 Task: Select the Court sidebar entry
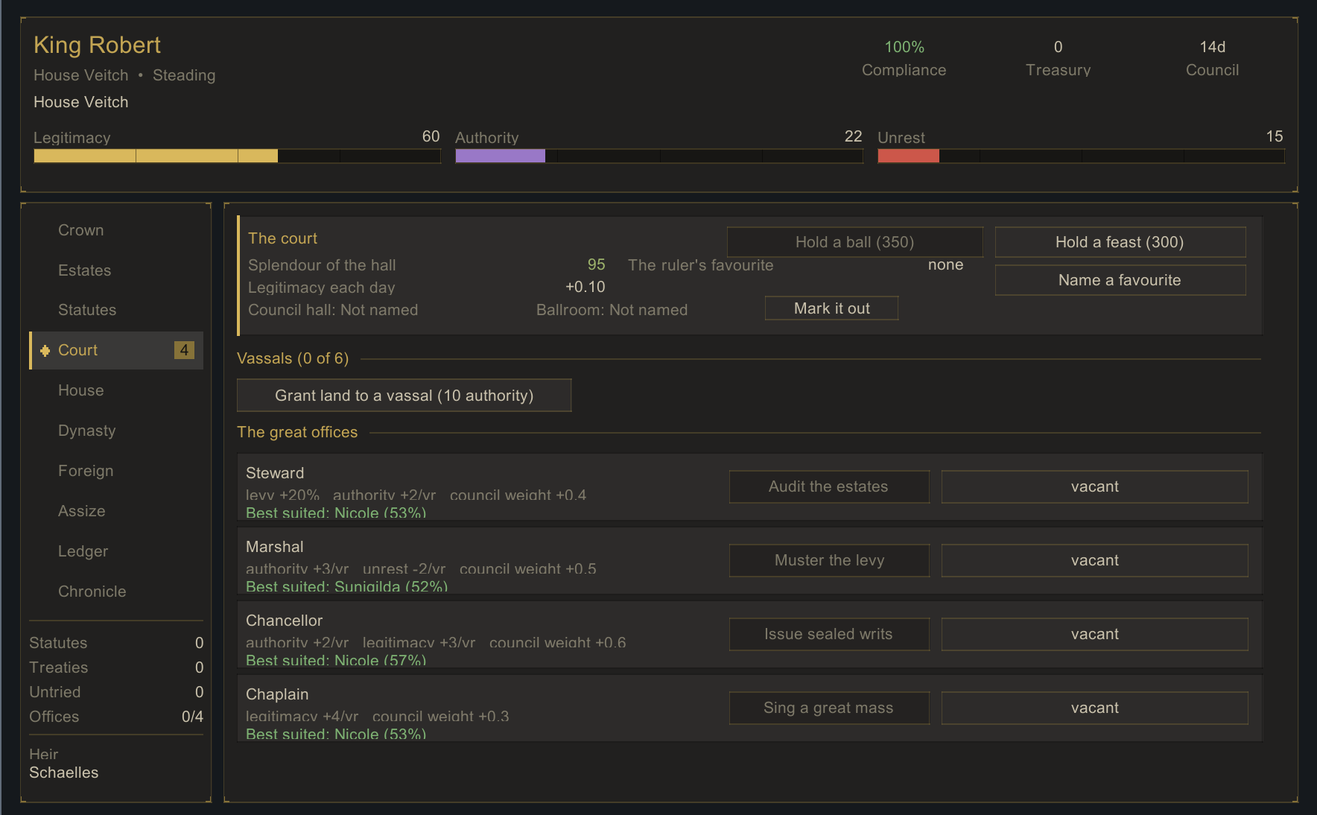pos(115,350)
